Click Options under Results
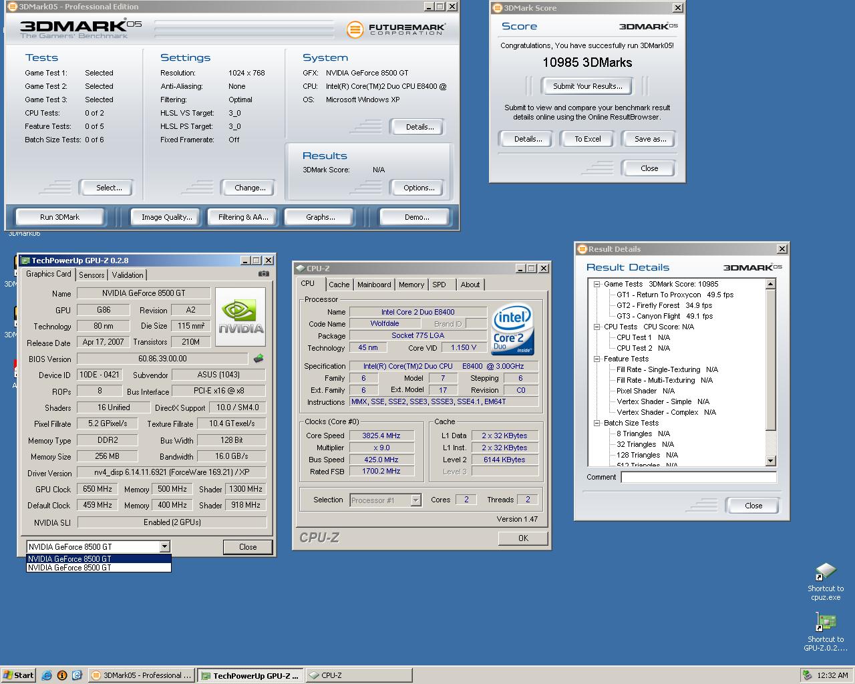Screen dimensions: 855x684 coord(419,188)
